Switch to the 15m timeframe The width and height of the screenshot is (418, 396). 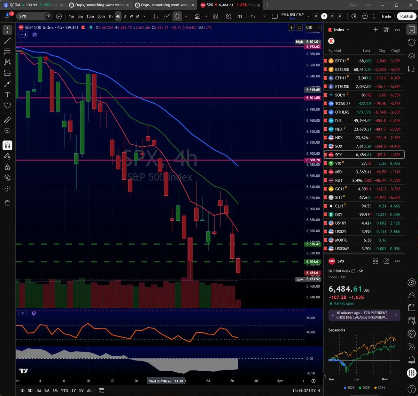(x=90, y=16)
